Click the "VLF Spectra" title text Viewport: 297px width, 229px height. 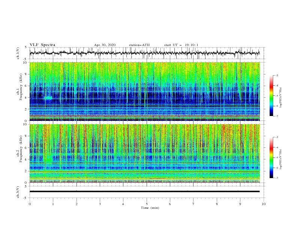coord(42,45)
